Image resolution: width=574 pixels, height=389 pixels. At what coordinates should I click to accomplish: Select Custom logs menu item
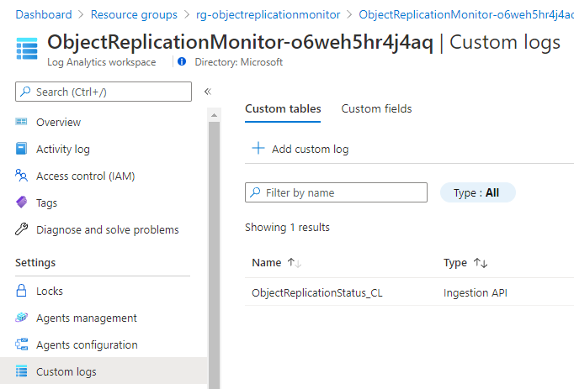click(104, 371)
